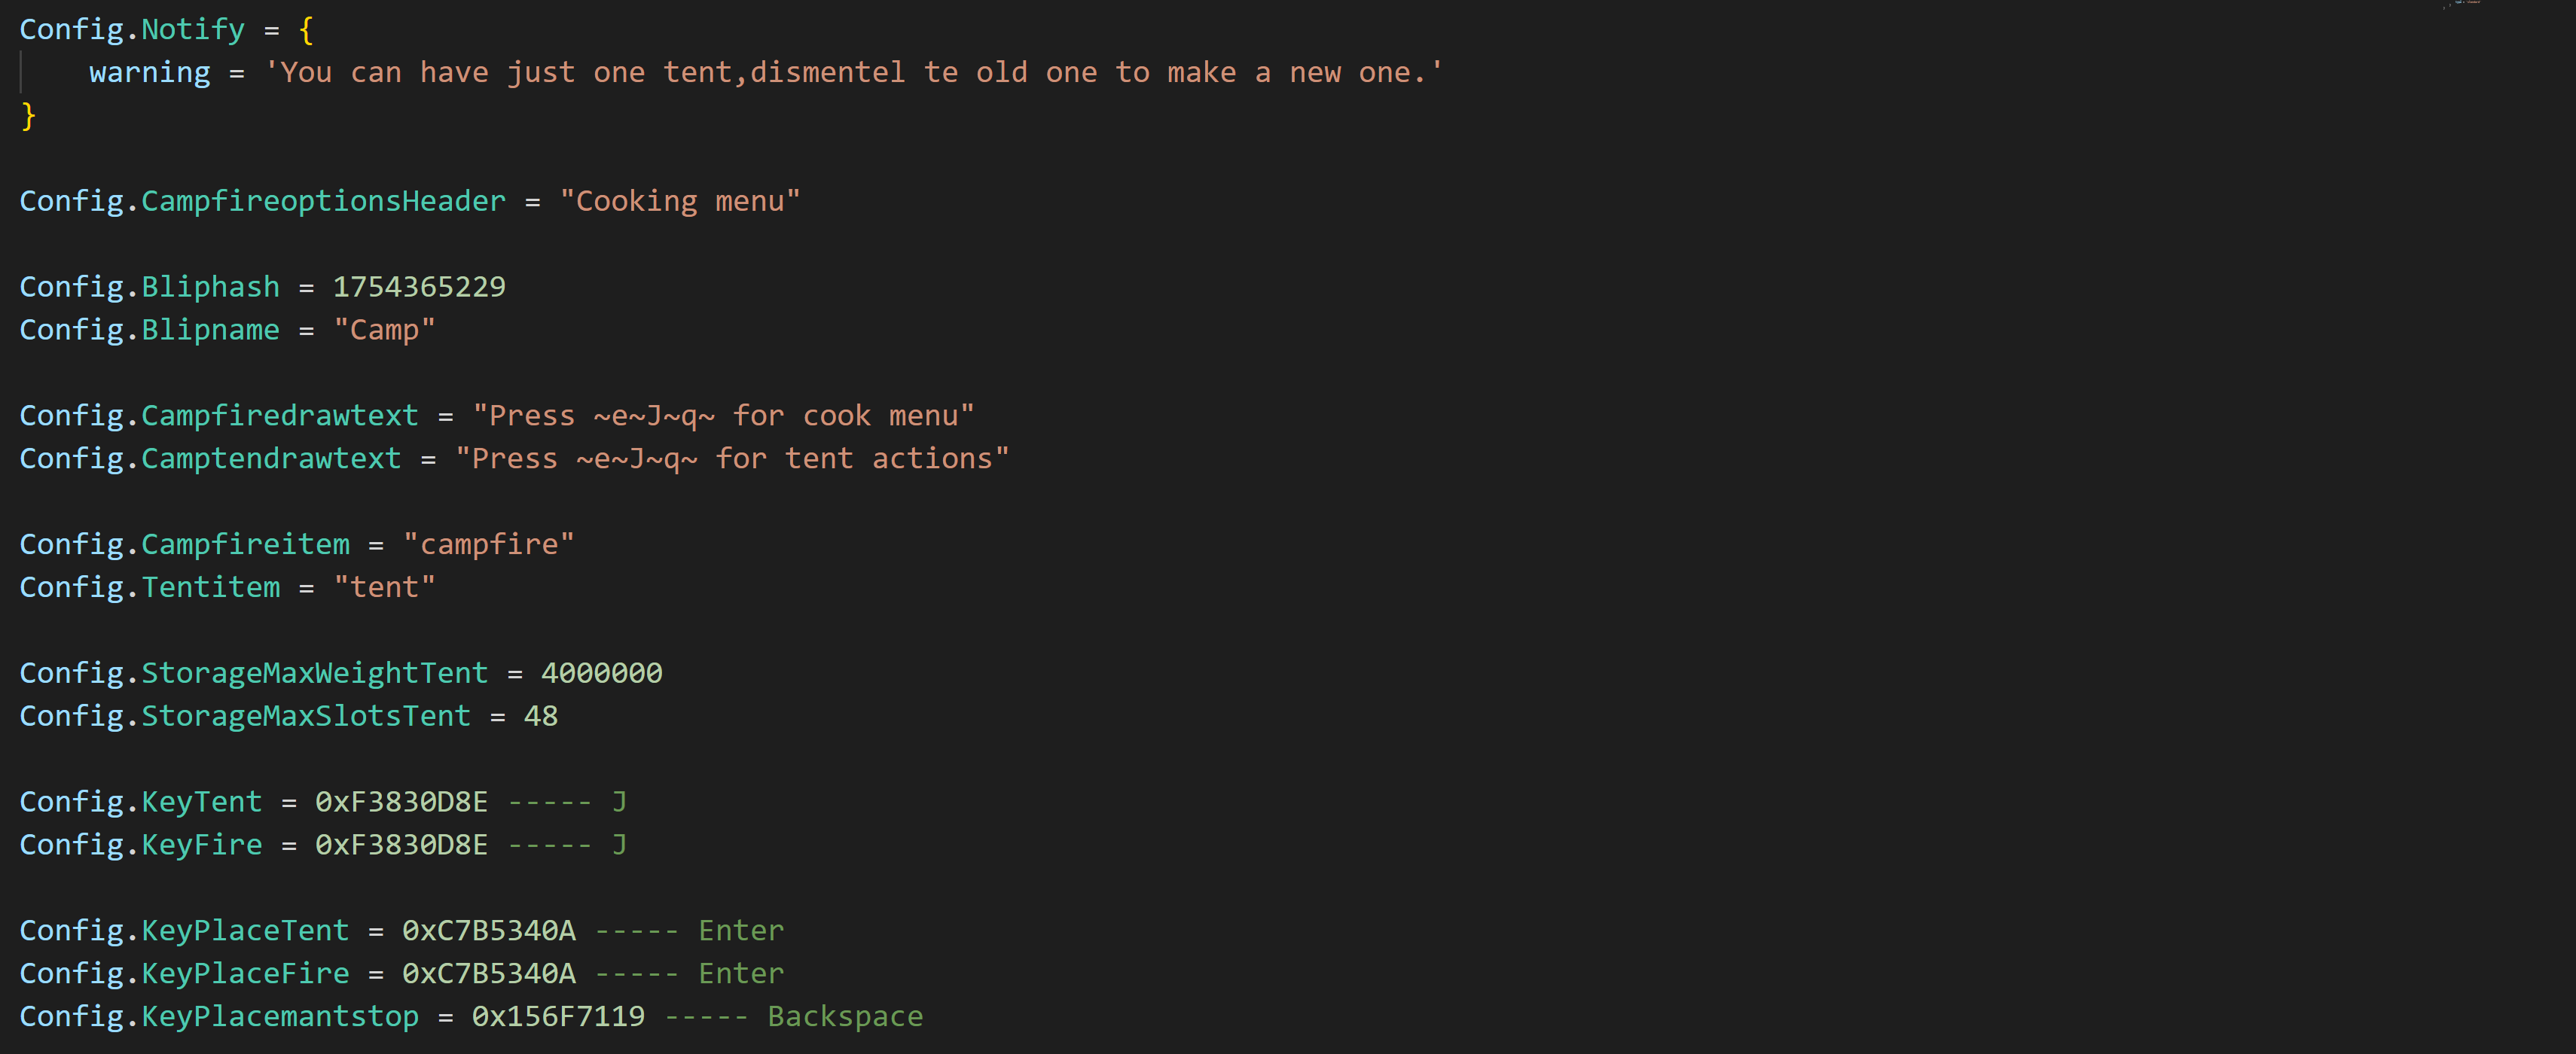Click the "tent" string of Config.Tentitem
The height and width of the screenshot is (1054, 2576).
(384, 587)
